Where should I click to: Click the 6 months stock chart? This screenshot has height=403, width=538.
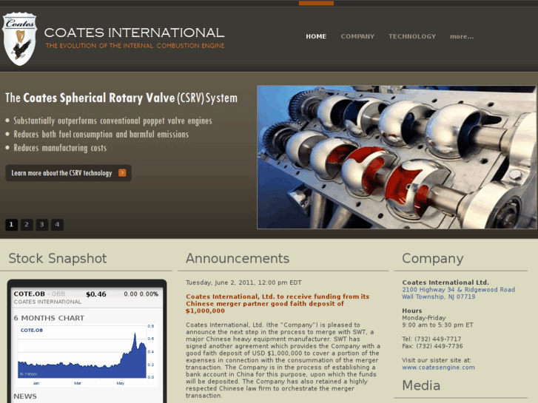(86, 354)
